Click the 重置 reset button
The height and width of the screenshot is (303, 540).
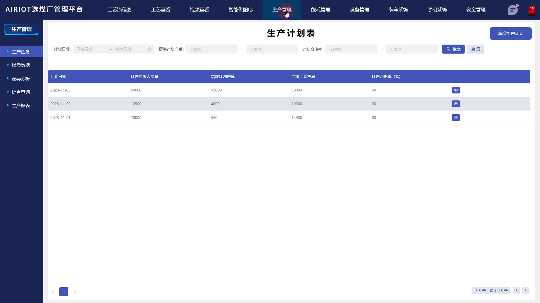coord(475,49)
